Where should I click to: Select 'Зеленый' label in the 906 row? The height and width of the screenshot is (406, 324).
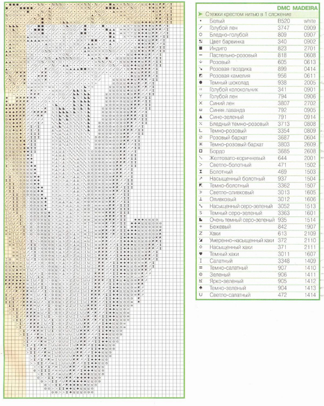220,274
